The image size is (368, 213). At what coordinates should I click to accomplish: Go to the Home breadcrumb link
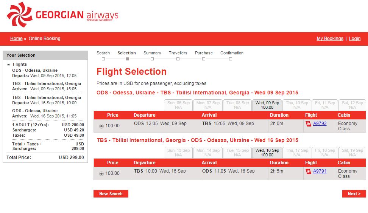tap(16, 39)
